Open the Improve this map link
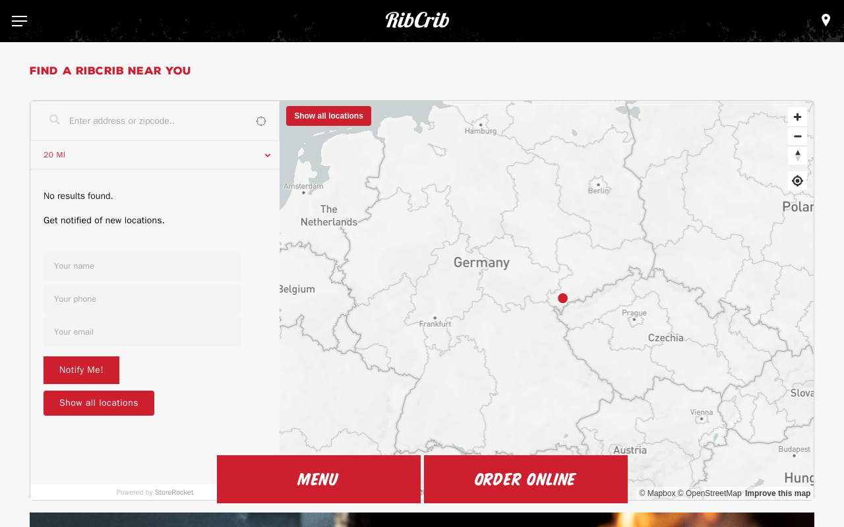844x527 pixels. click(777, 493)
